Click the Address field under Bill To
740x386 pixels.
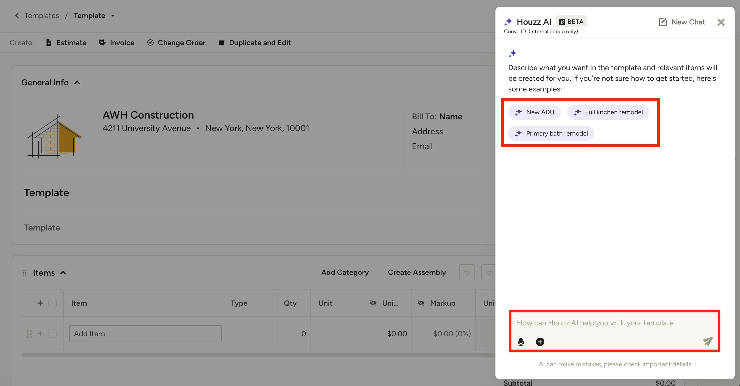coord(427,131)
